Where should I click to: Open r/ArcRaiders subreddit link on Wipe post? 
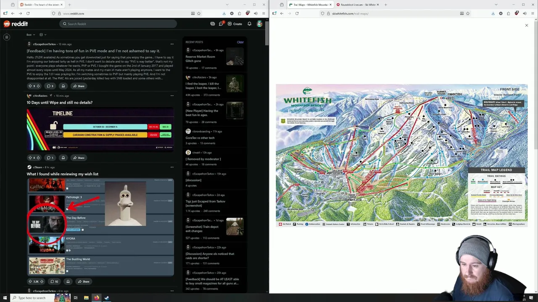pyautogui.click(x=40, y=96)
